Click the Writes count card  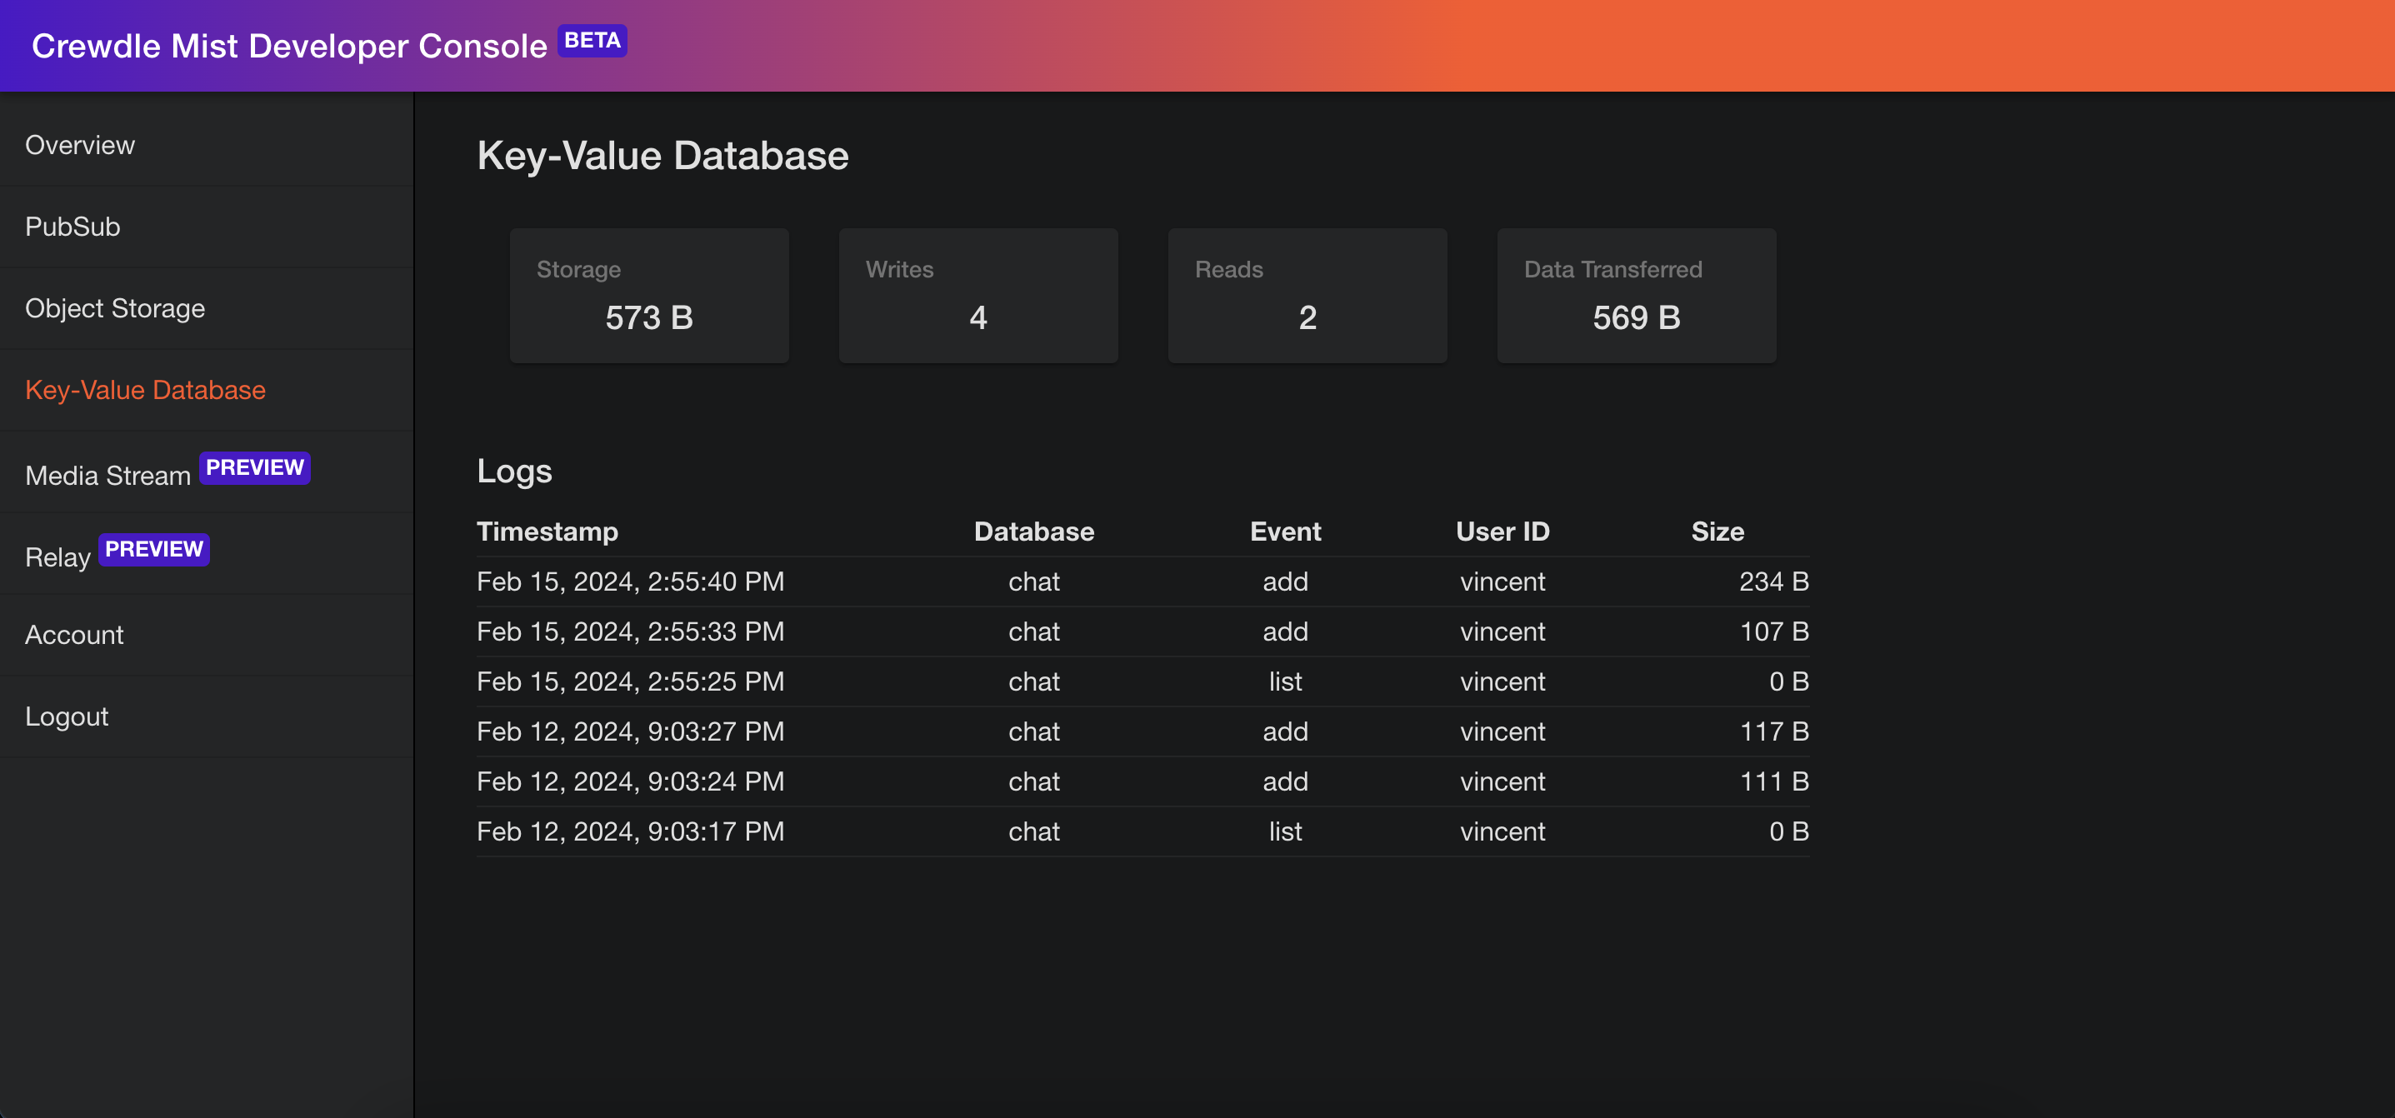978,296
